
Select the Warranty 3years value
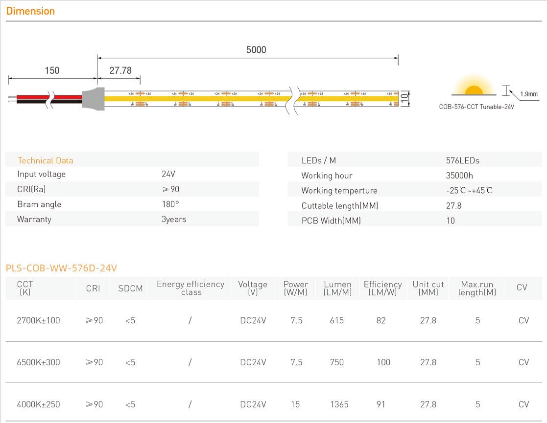tap(174, 219)
